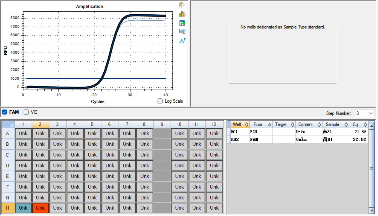Image resolution: width=378 pixels, height=216 pixels.
Task: Select plate column 12 header
Action: tap(214, 124)
